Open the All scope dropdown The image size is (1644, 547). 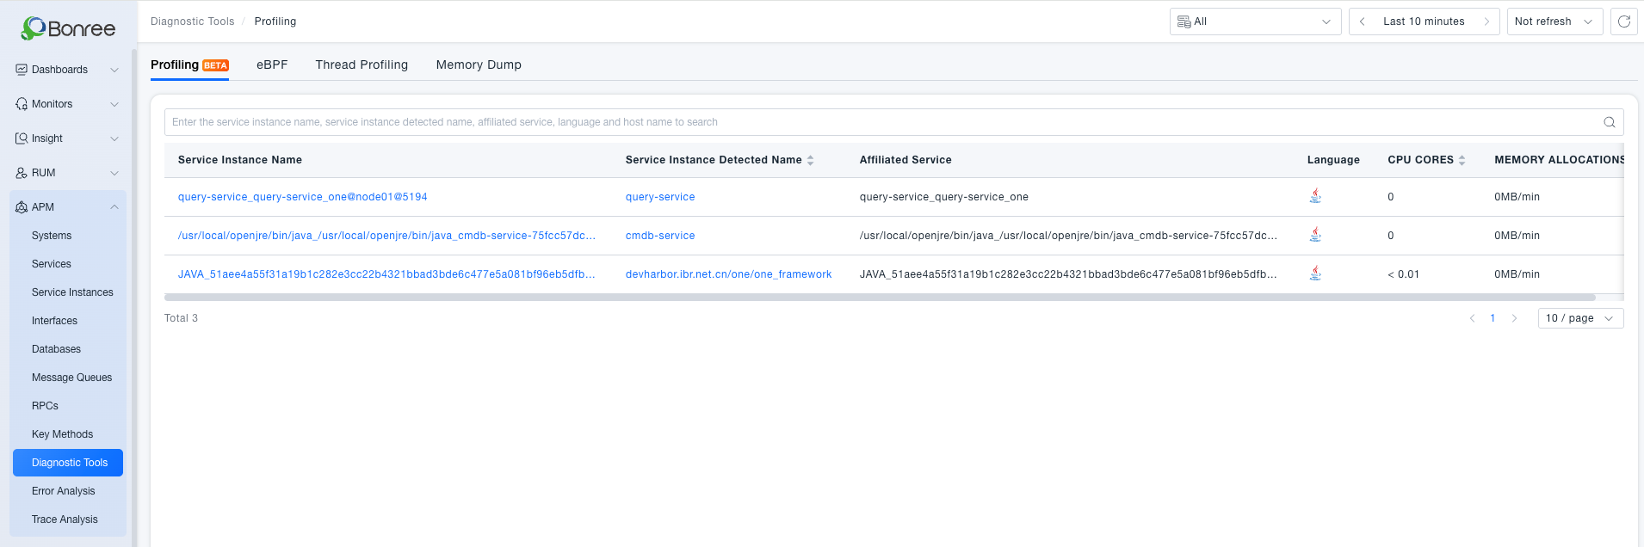pos(1255,22)
